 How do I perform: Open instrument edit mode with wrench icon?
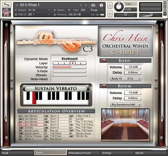tap(7, 5)
